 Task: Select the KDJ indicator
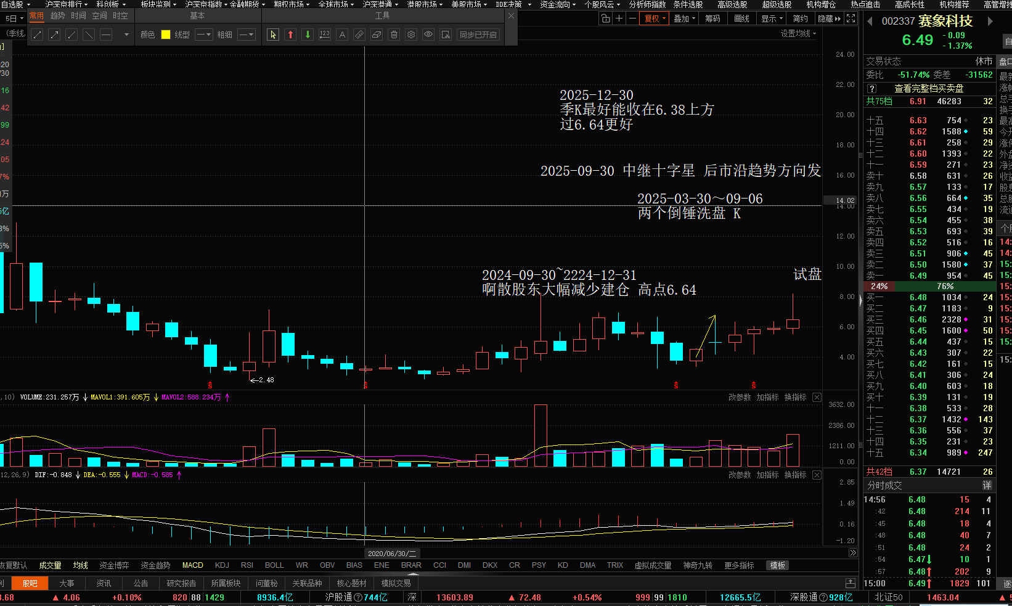click(x=222, y=565)
